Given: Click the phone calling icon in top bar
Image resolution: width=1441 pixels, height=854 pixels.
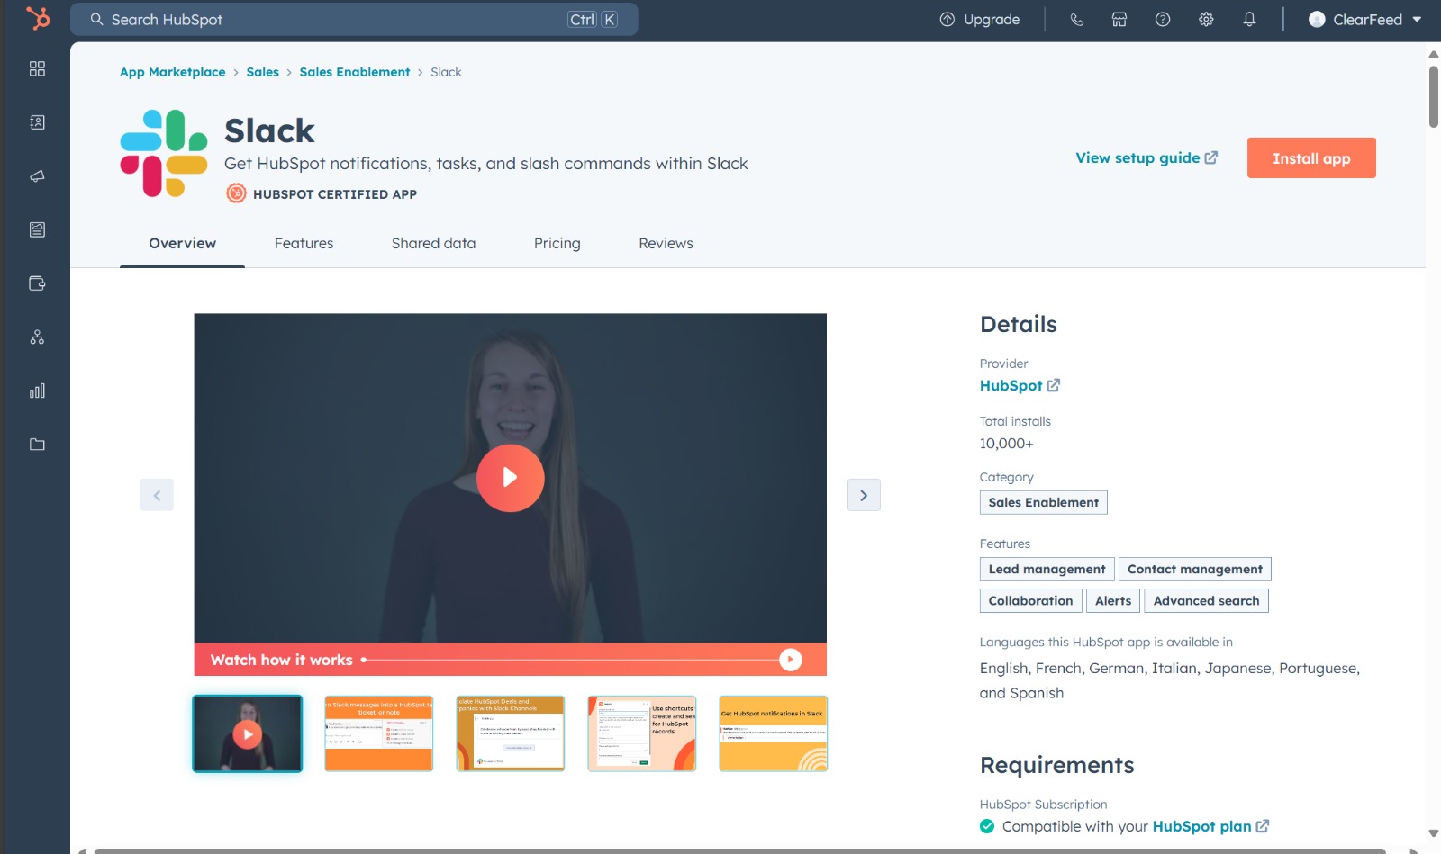Looking at the screenshot, I should (x=1076, y=20).
